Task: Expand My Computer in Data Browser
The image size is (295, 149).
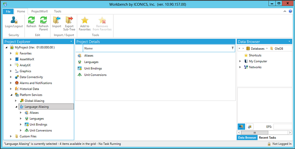Action: 240,61
